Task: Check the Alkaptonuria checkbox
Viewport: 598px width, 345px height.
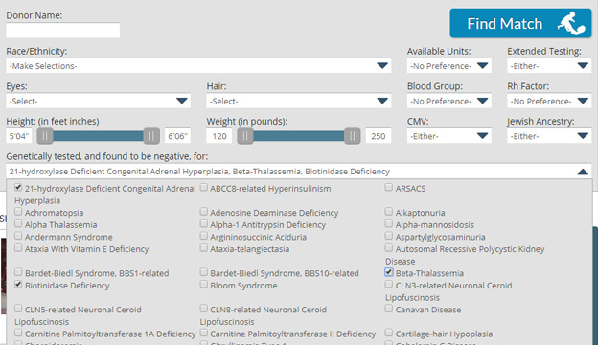Action: point(389,211)
